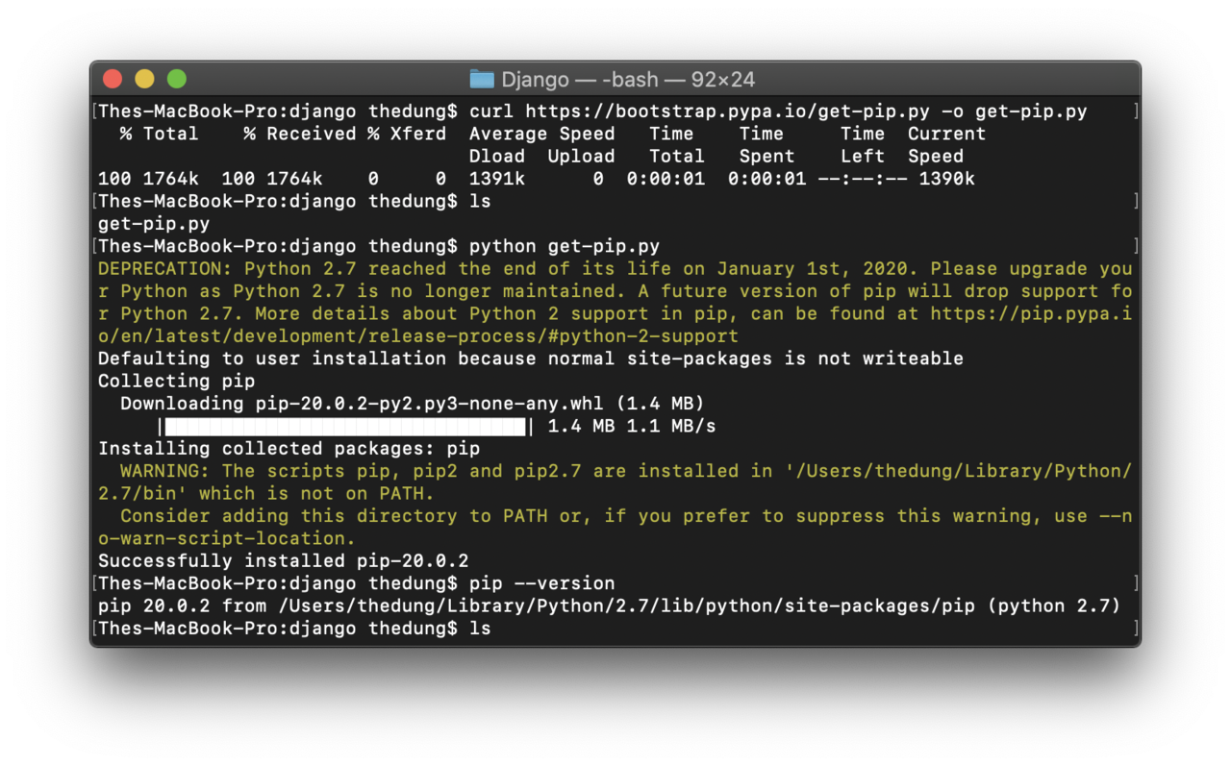Click the pip download progress bar
1231x766 pixels.
(x=346, y=426)
